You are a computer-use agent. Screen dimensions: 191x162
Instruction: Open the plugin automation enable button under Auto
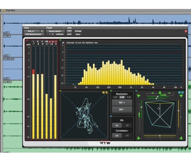point(69,31)
